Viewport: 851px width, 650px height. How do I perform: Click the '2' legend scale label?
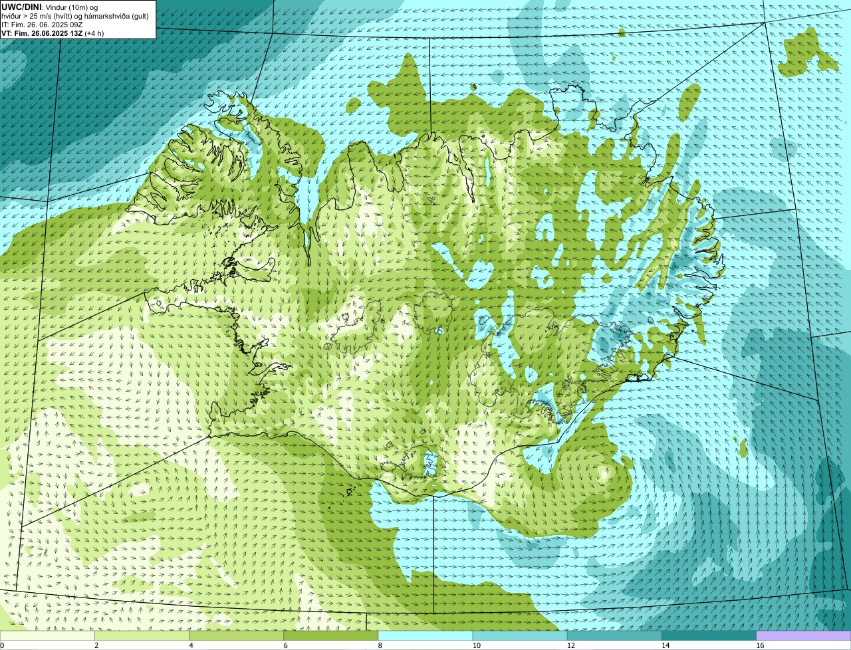(96, 645)
